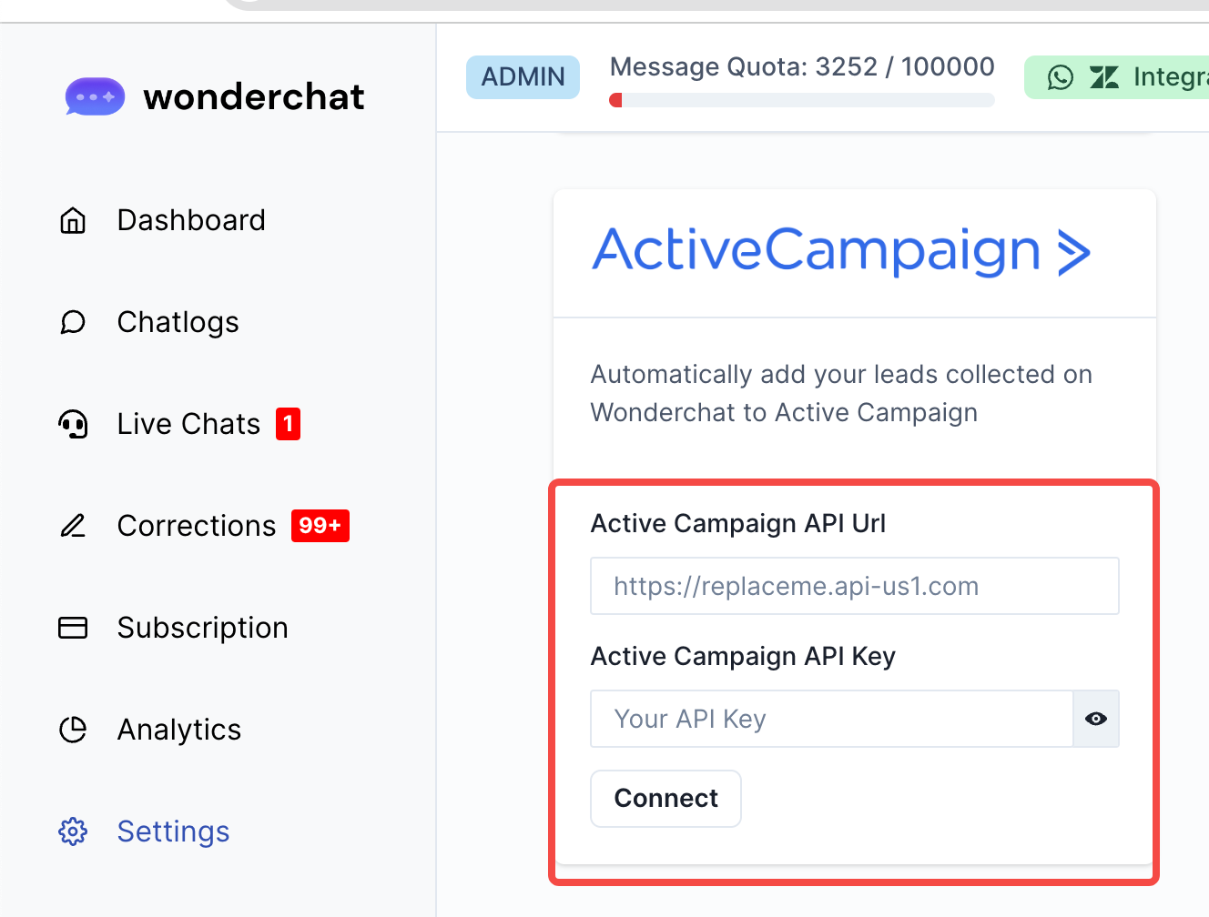Viewport: 1209px width, 917px height.
Task: Click the Live Chats headset icon
Action: [73, 424]
